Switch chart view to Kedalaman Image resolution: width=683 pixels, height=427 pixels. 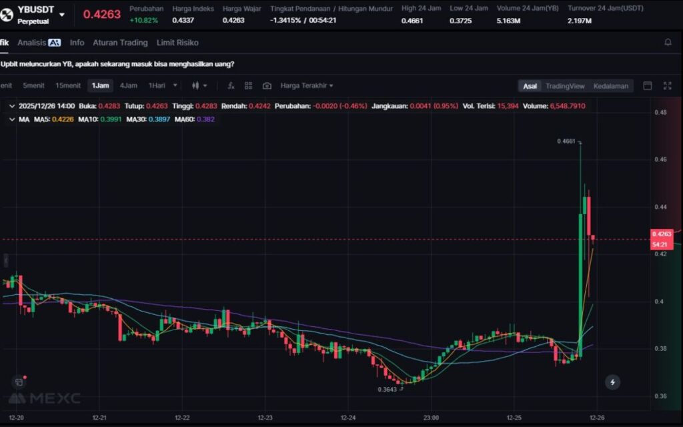tap(610, 86)
